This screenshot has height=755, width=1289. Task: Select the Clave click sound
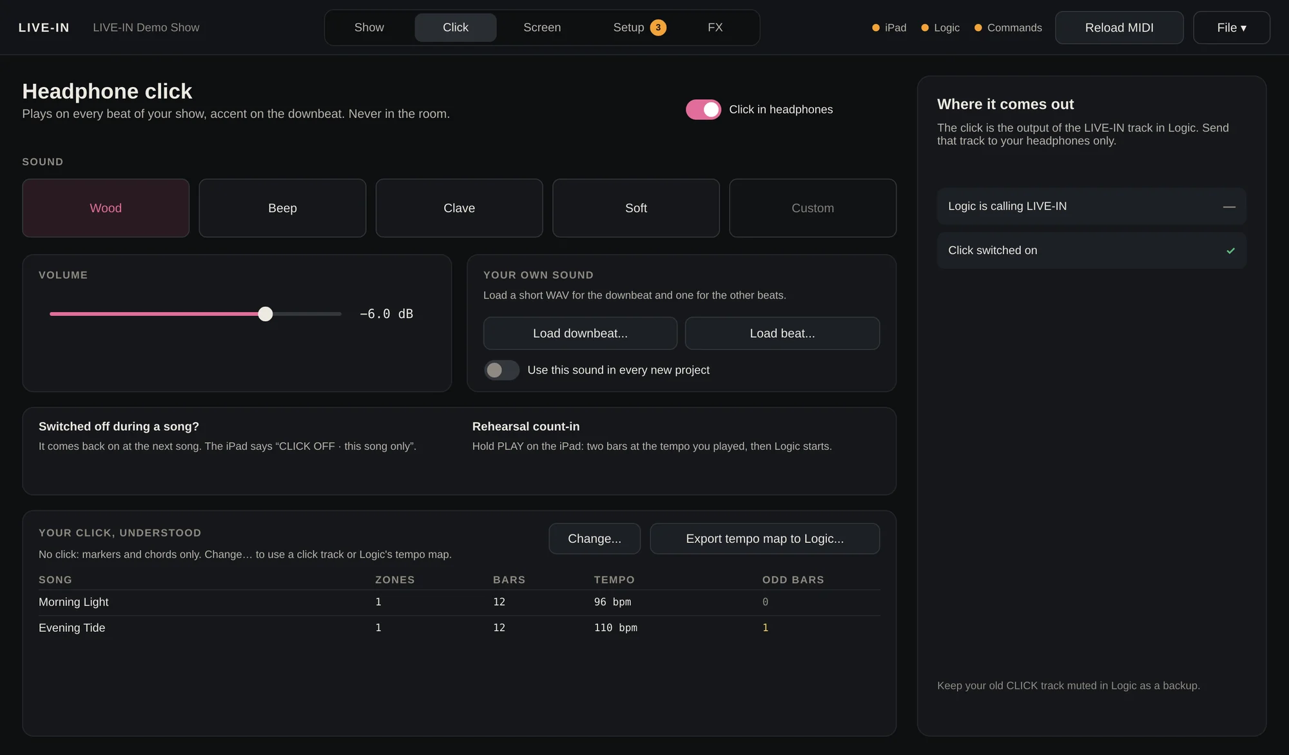(459, 208)
